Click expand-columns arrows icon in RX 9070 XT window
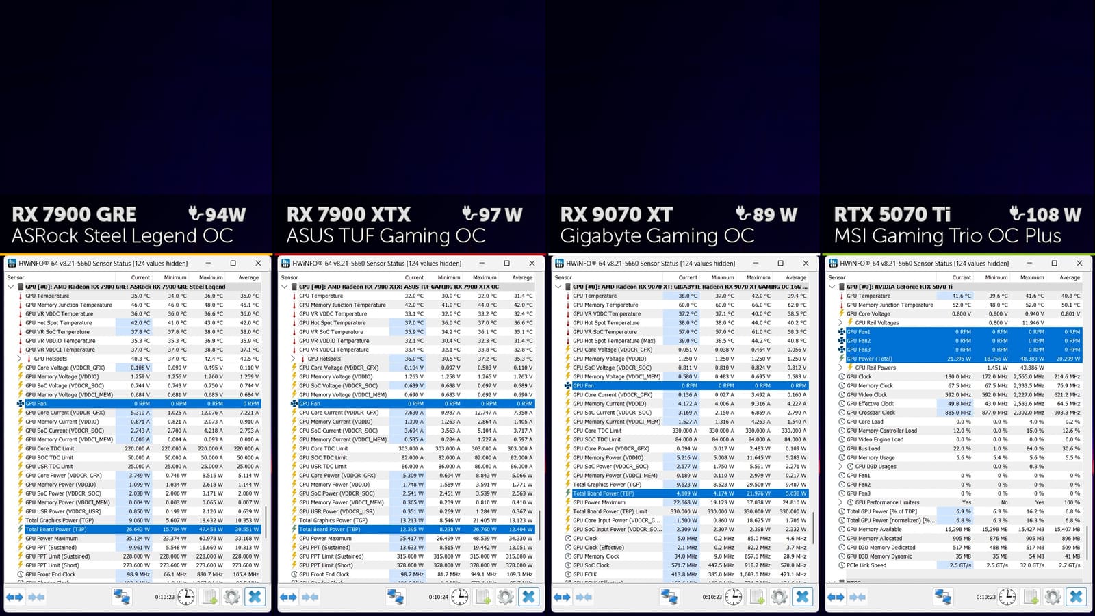The height and width of the screenshot is (616, 1095). click(562, 597)
